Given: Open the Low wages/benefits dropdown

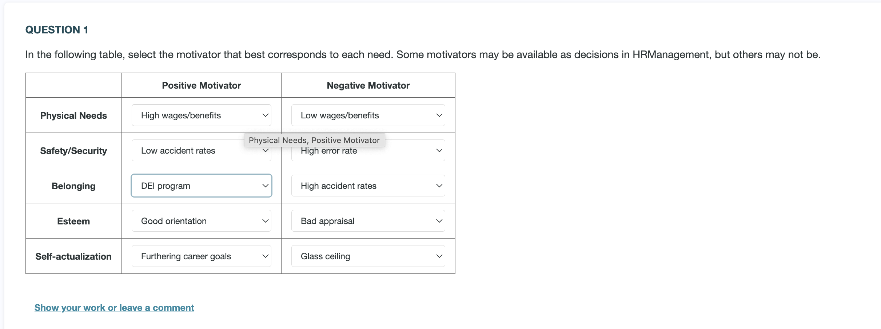Looking at the screenshot, I should (x=368, y=115).
